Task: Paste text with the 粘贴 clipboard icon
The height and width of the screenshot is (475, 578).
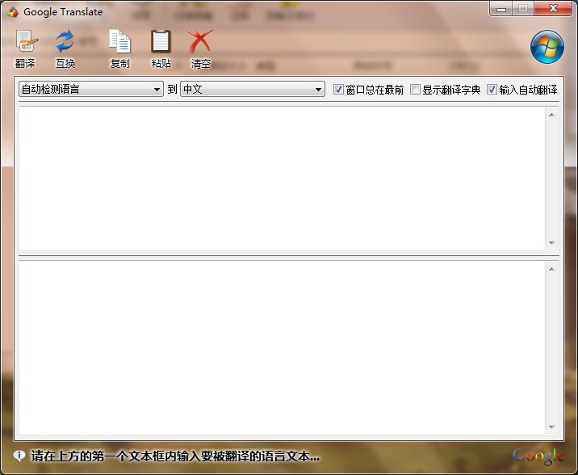Action: tap(161, 41)
